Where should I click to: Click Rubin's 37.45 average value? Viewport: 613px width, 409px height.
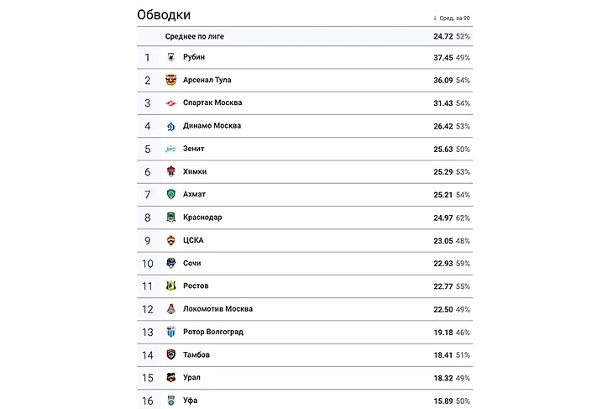pyautogui.click(x=441, y=57)
